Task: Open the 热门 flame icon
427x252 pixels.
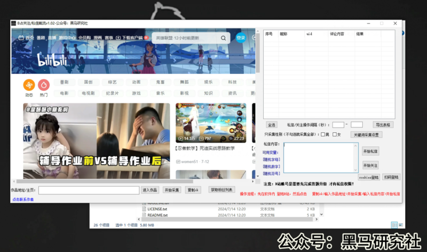Action: tap(44, 85)
